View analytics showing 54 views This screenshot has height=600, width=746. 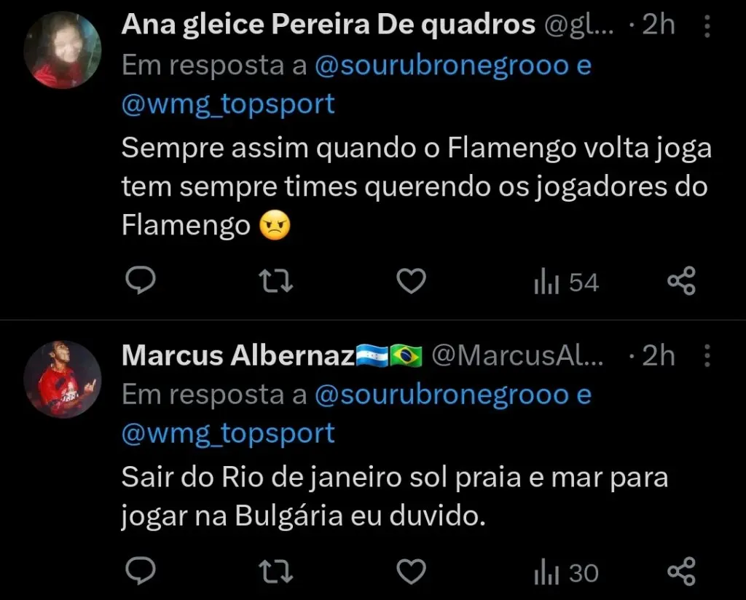point(565,282)
